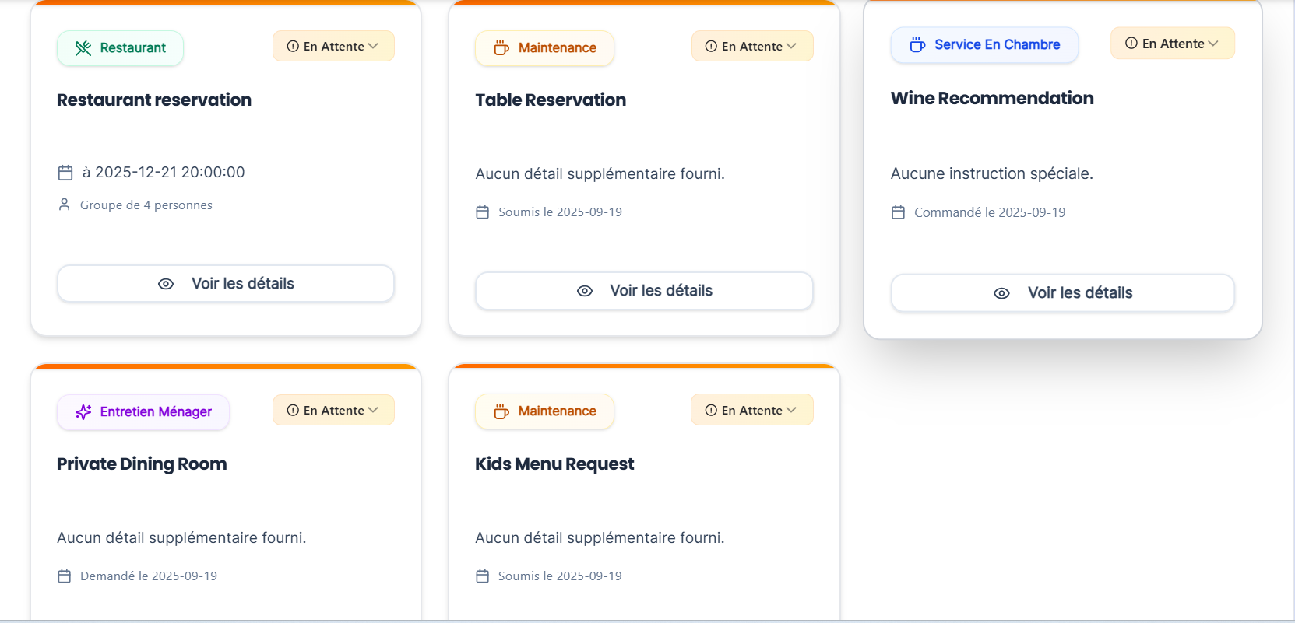Screen dimensions: 1295x623
Task: Click alert icon in Table Reservation's status badge
Action: coord(711,47)
